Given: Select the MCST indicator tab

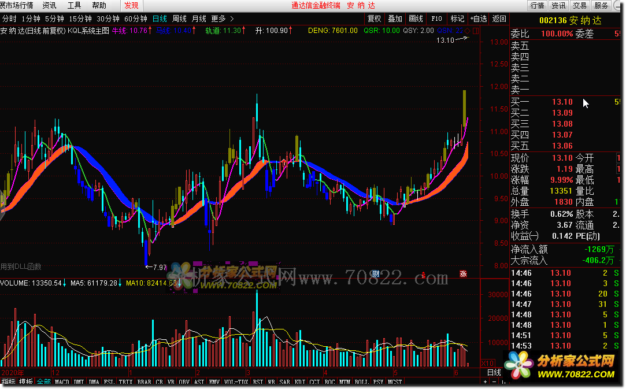Looking at the screenshot, I should click(395, 382).
